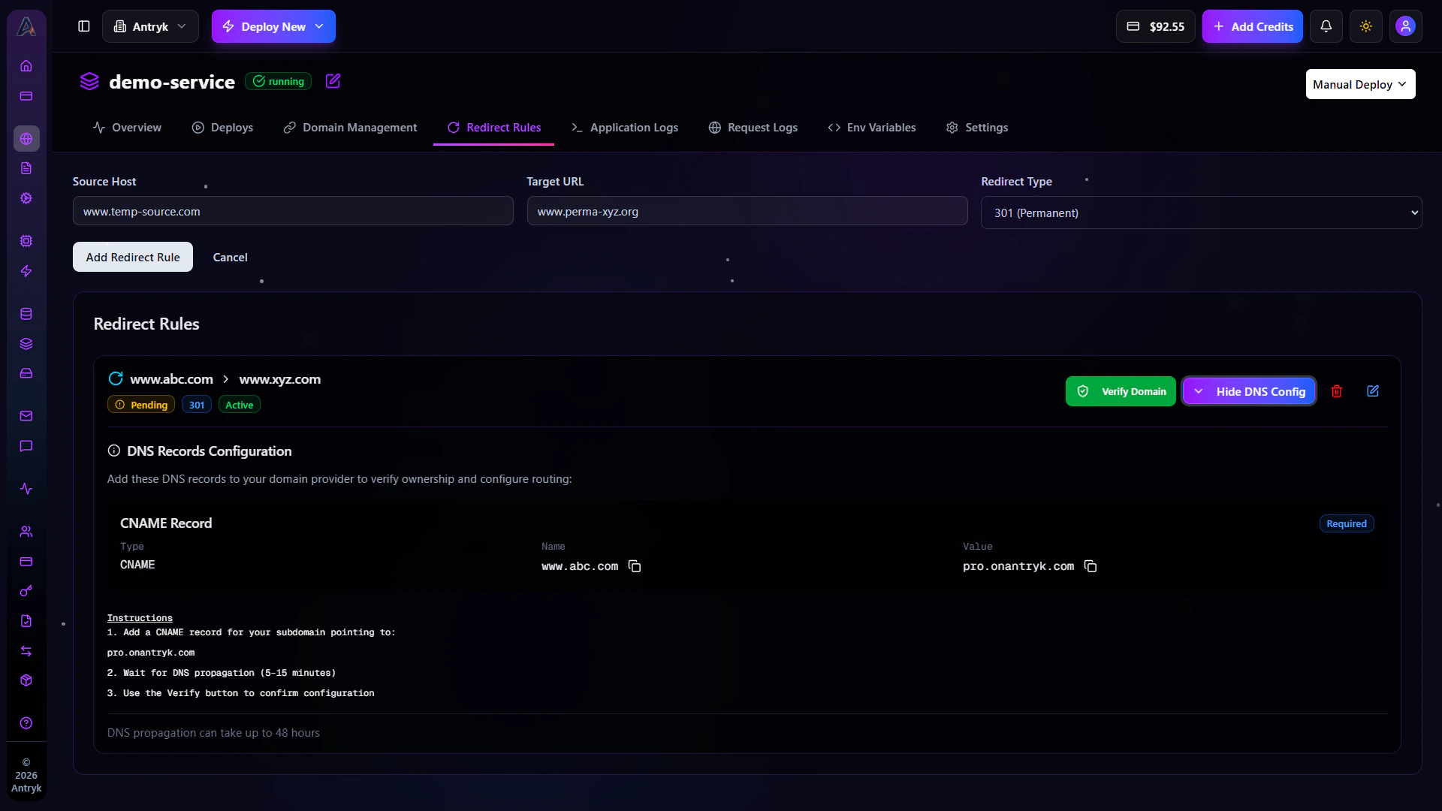Viewport: 1442px width, 811px height.
Task: Open the Redirect Type select box
Action: [1201, 213]
